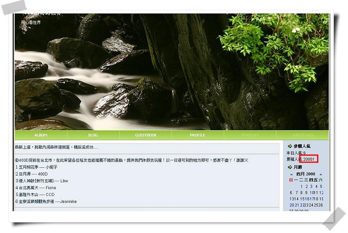Click the waterfall header banner image

tap(171, 72)
